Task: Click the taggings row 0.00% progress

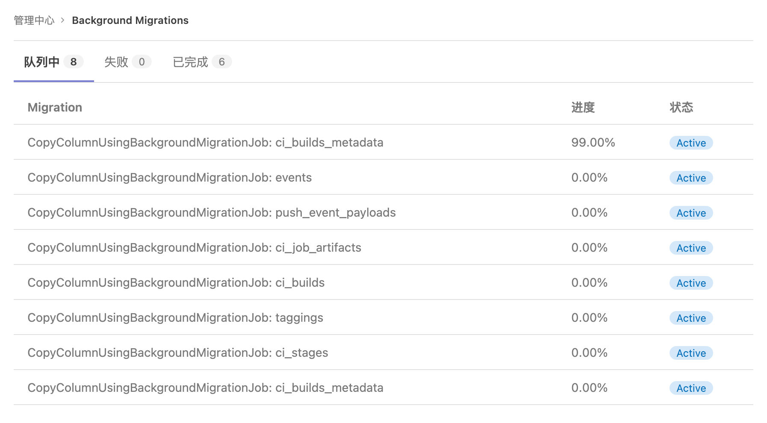Action: 589,318
